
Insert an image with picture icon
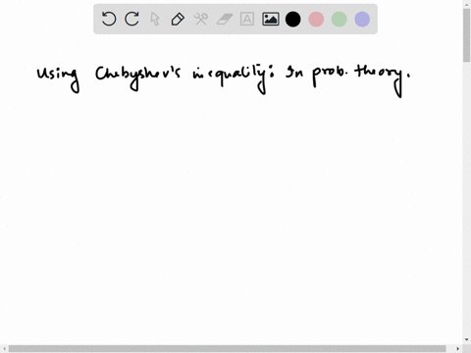tap(271, 19)
